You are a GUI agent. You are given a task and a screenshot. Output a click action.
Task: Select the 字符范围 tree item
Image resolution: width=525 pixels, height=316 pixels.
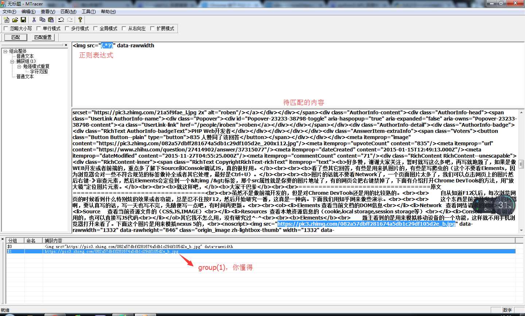(39, 72)
